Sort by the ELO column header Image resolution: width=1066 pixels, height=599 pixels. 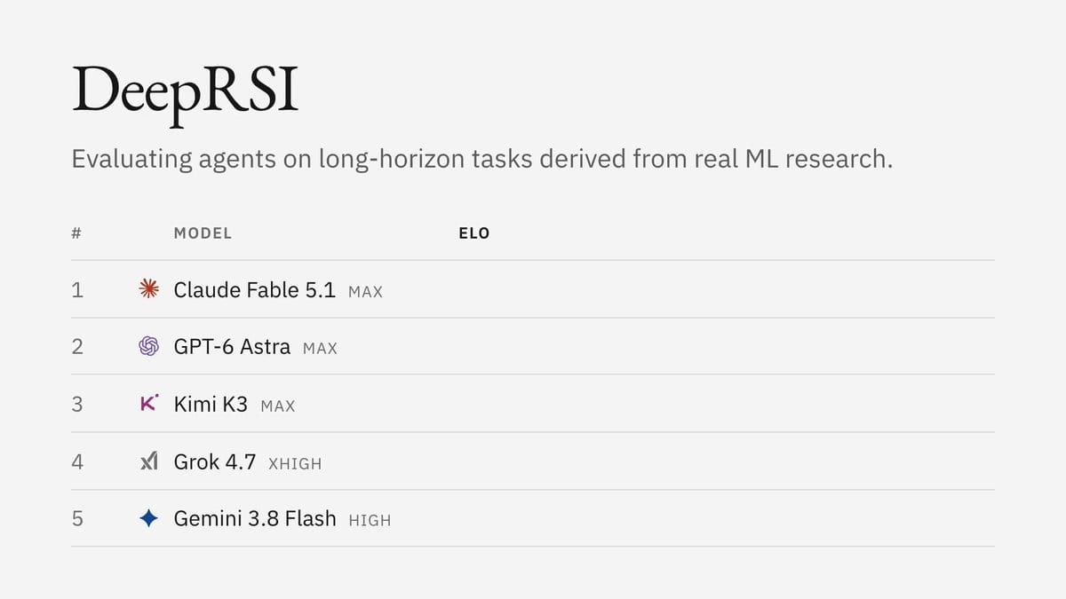coord(474,233)
